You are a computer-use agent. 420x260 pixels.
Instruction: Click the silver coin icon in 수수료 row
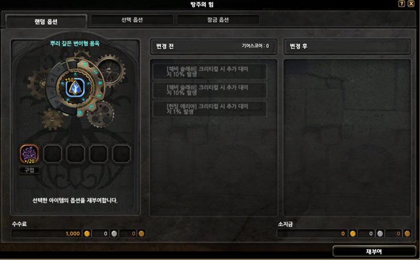click(114, 233)
